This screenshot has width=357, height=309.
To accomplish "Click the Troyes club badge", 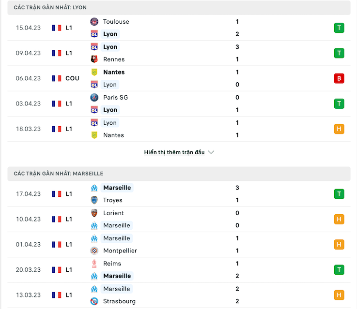I will [94, 200].
